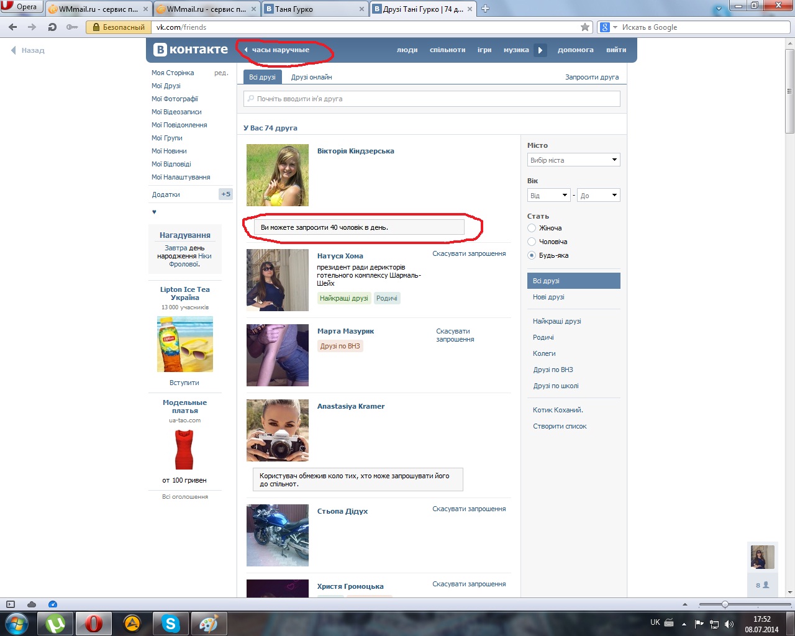
Task: Open Windows Start menu
Action: tap(16, 624)
